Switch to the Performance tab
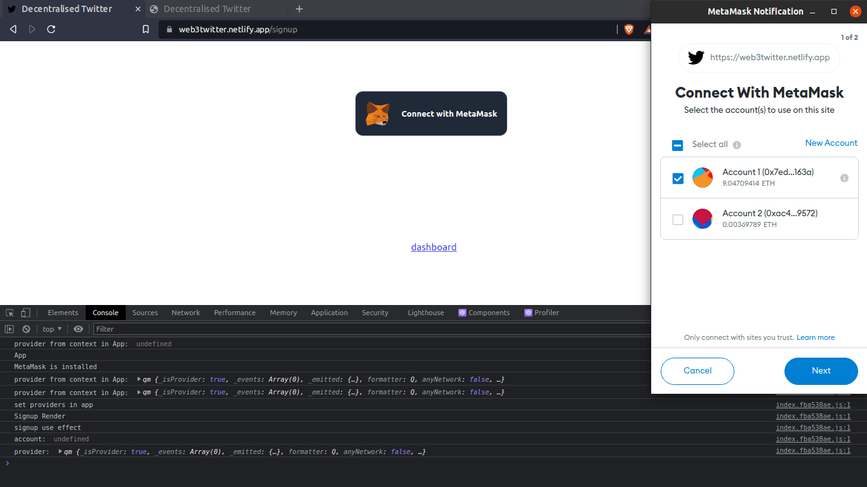Image resolution: width=867 pixels, height=487 pixels. pos(235,313)
